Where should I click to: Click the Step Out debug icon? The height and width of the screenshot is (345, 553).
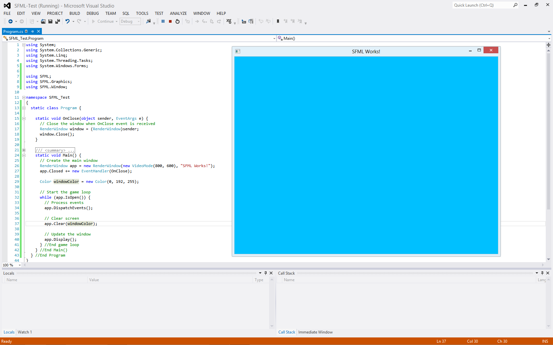pos(219,21)
